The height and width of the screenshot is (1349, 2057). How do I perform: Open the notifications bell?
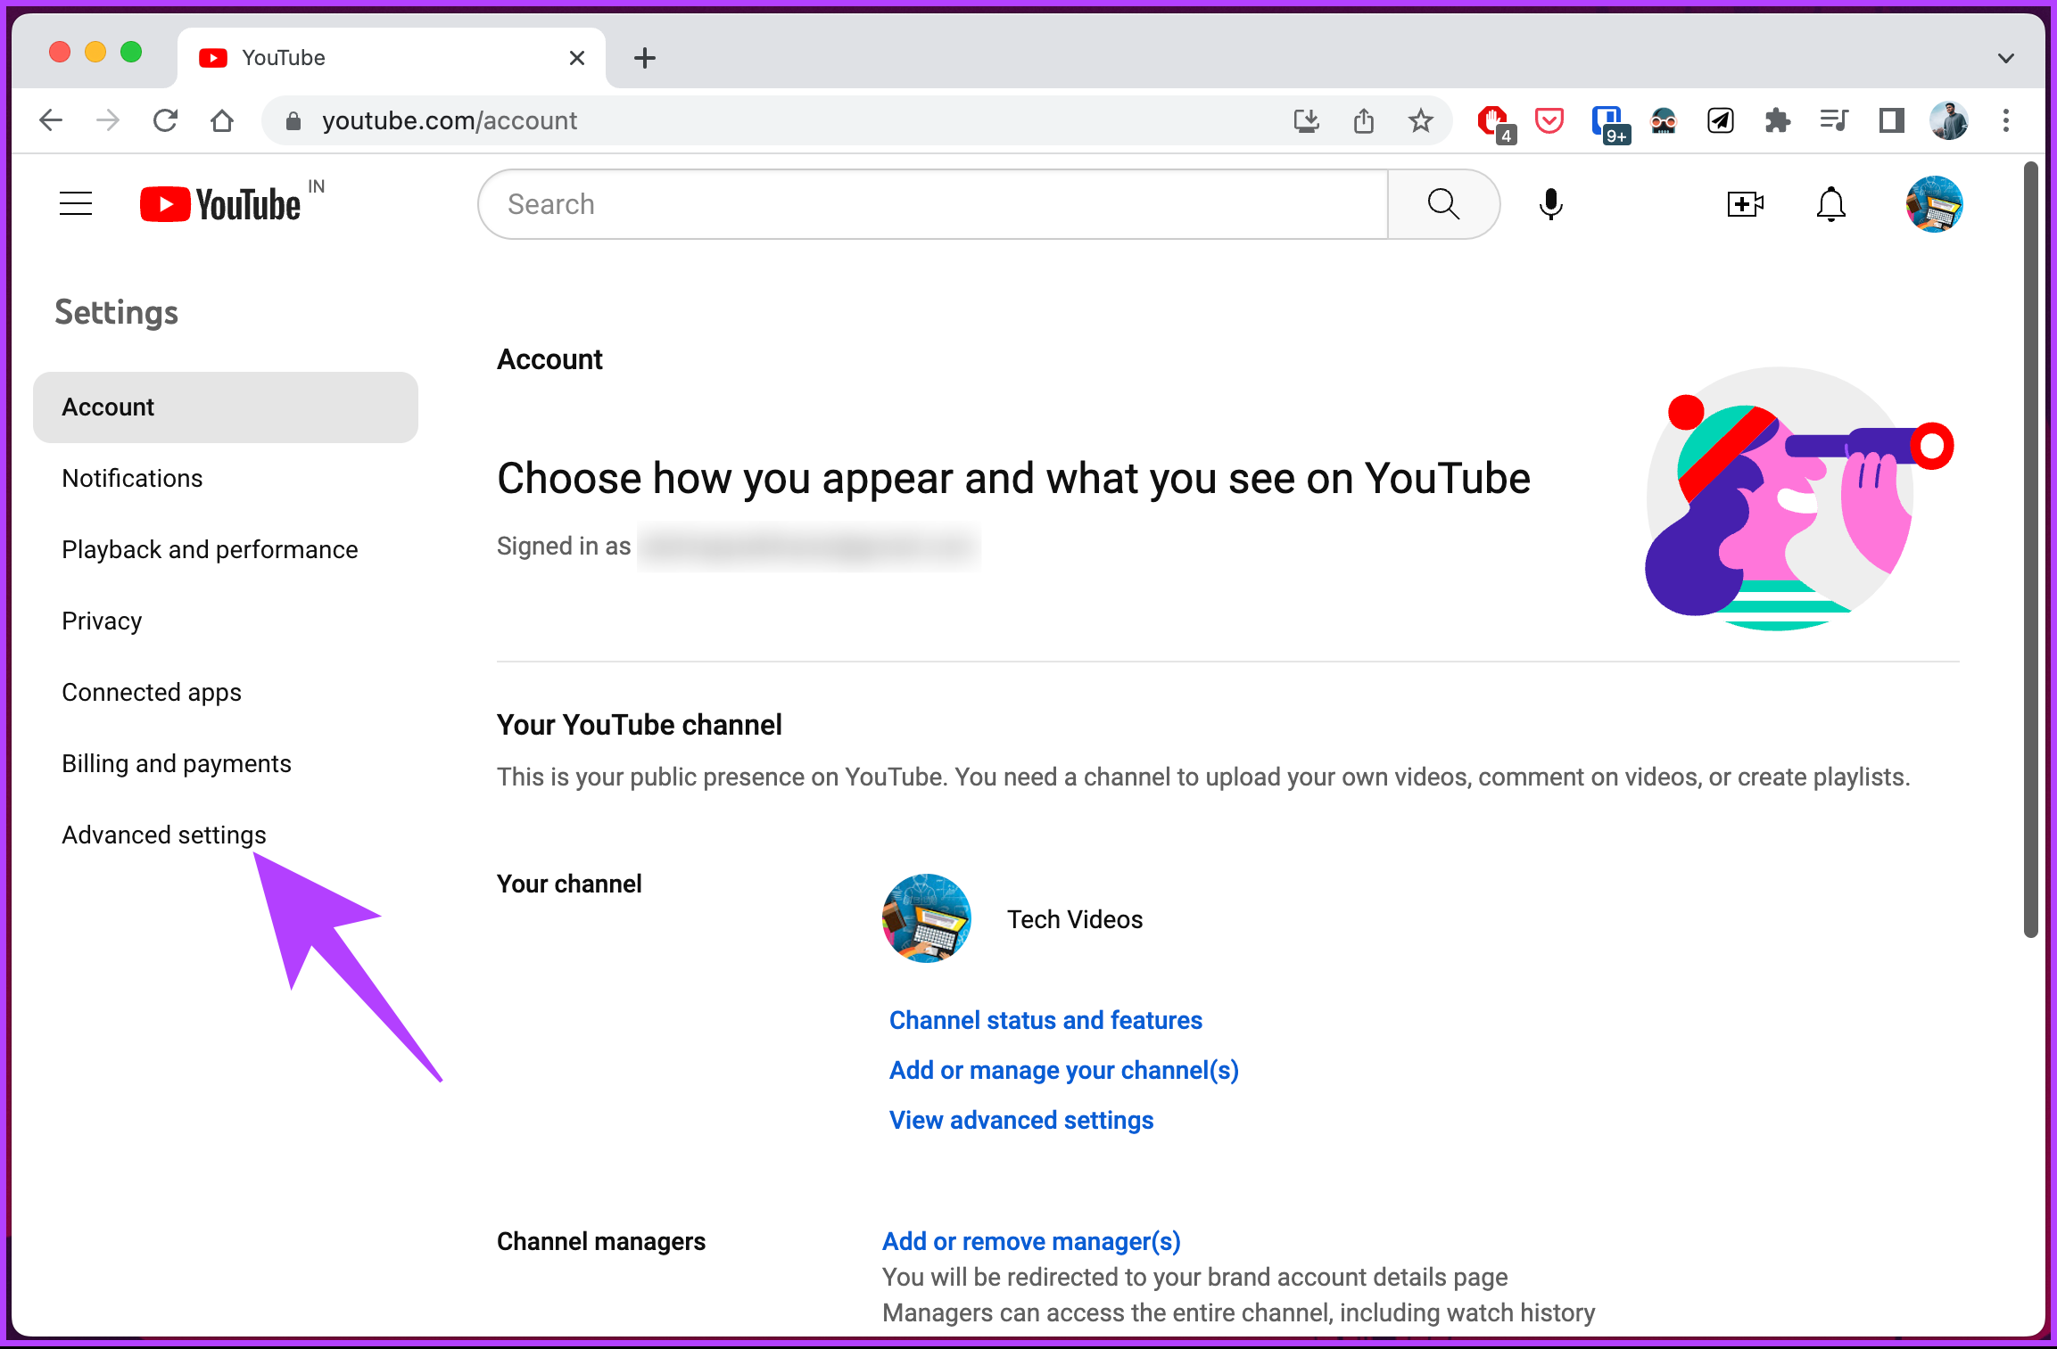1830,204
